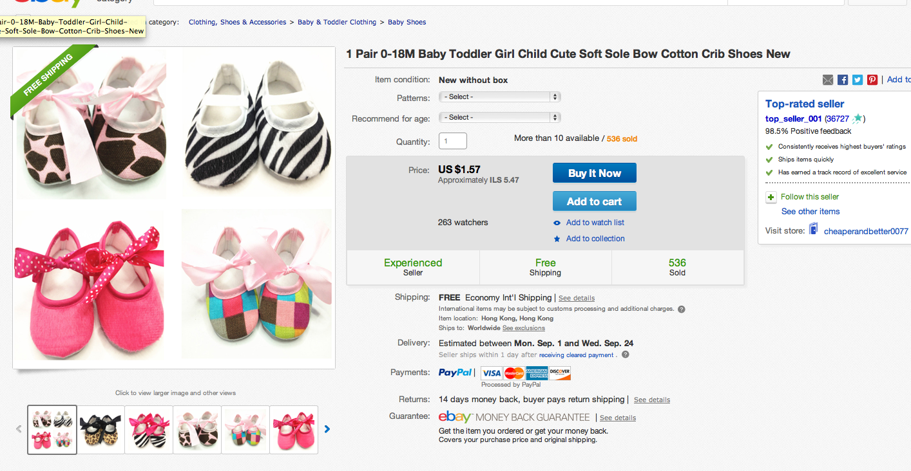Screen dimensions: 911x471
Task: Click the previous thumbnails arrow
Action: tap(19, 429)
